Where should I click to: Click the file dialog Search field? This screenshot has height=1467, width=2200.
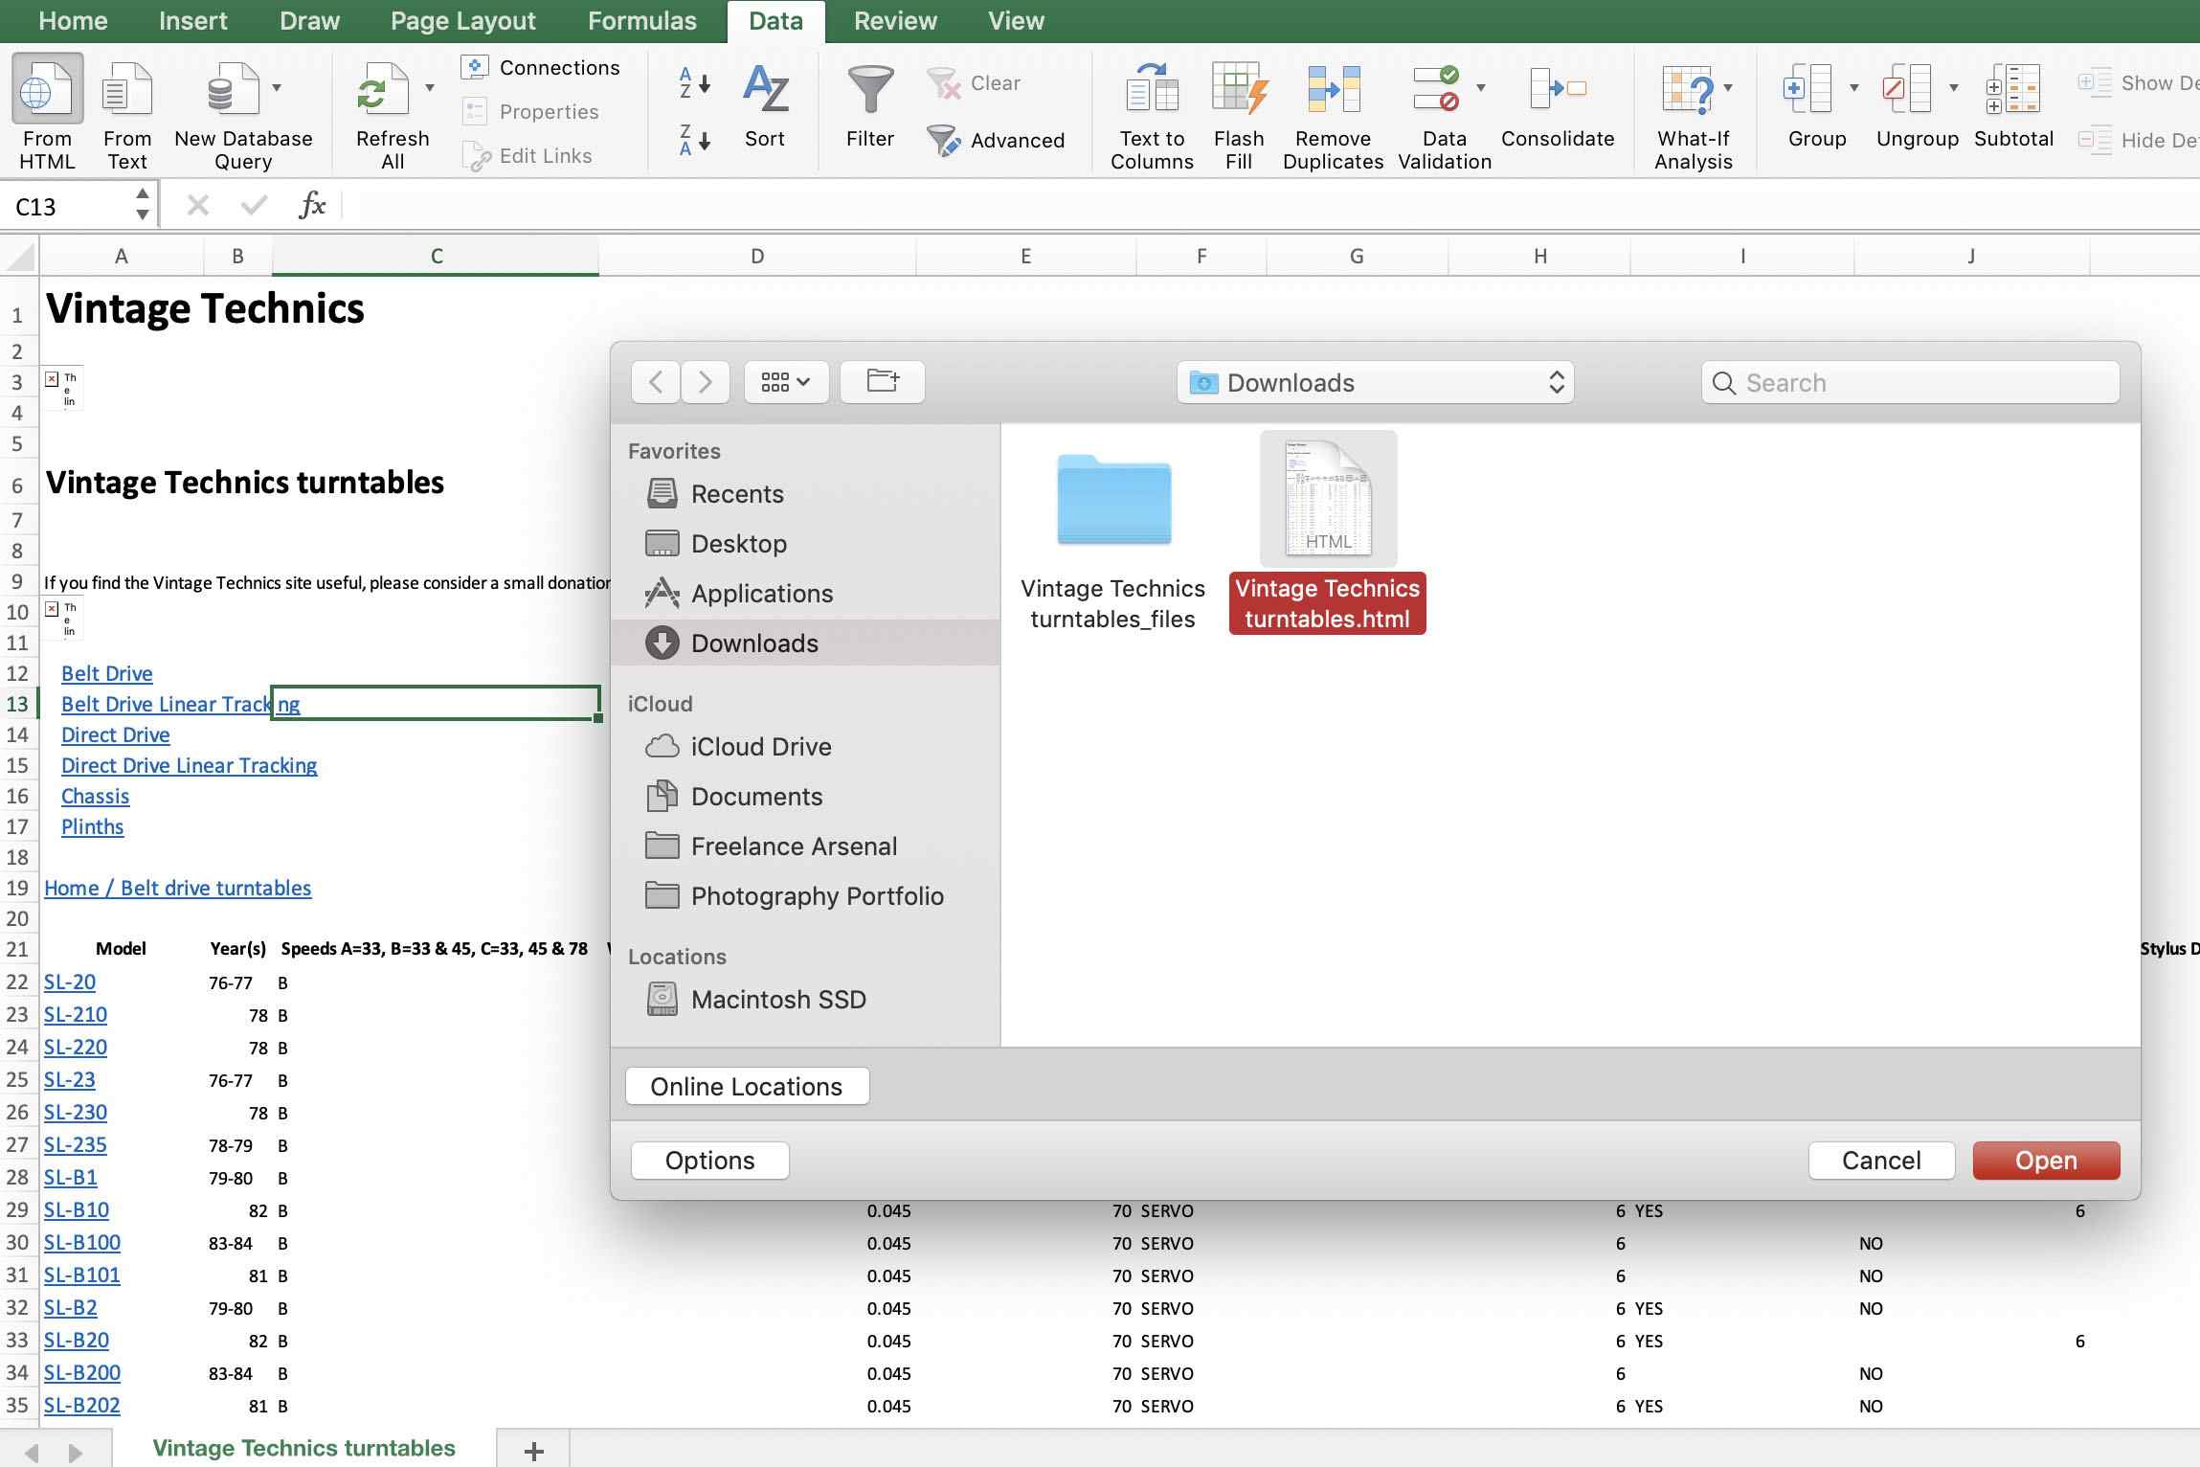pyautogui.click(x=1910, y=382)
